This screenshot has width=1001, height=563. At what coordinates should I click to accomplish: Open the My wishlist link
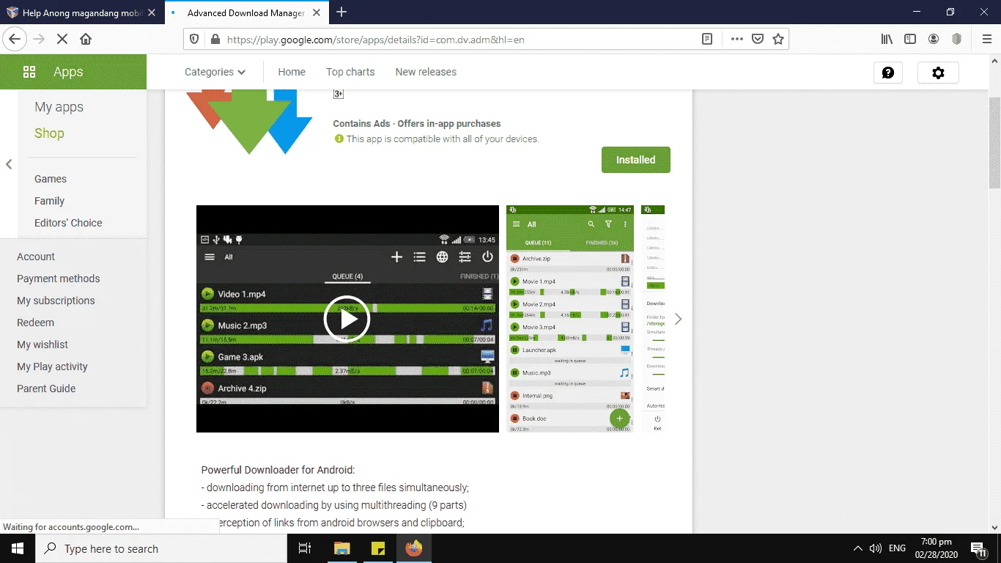(x=43, y=345)
